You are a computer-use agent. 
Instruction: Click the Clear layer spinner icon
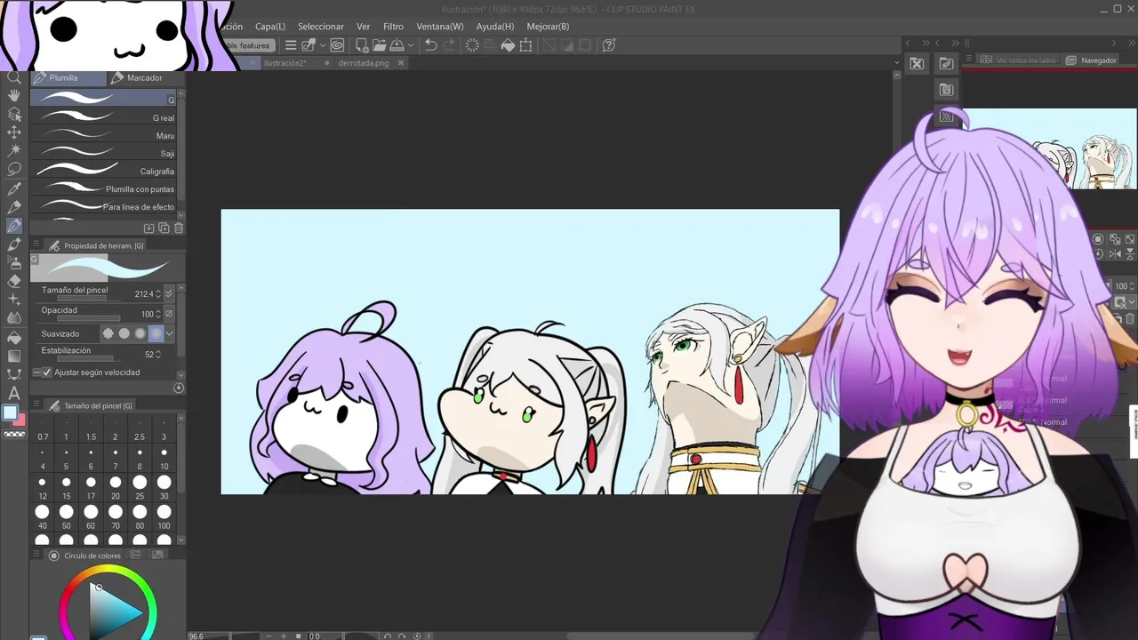(472, 45)
